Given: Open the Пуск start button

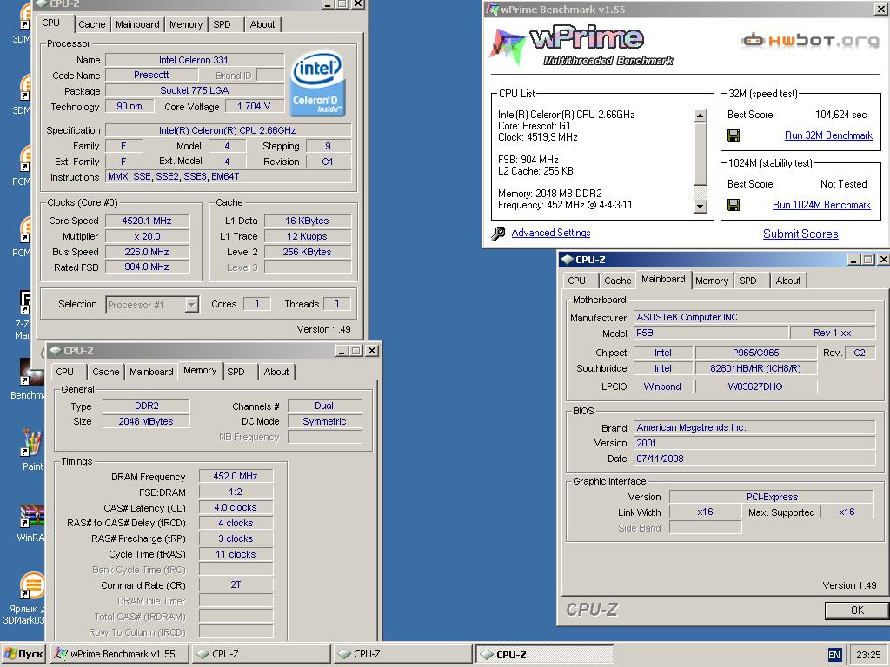Looking at the screenshot, I should [23, 654].
